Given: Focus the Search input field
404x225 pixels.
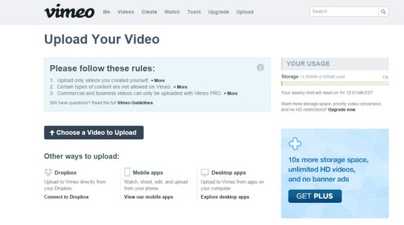Looking at the screenshot, I should 344,11.
